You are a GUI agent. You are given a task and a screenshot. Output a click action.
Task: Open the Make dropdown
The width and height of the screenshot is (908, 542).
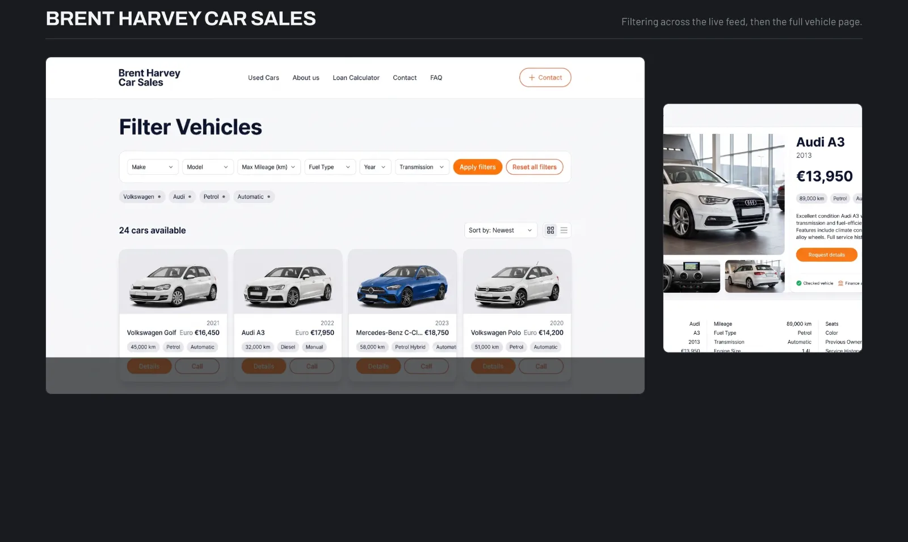click(x=153, y=167)
